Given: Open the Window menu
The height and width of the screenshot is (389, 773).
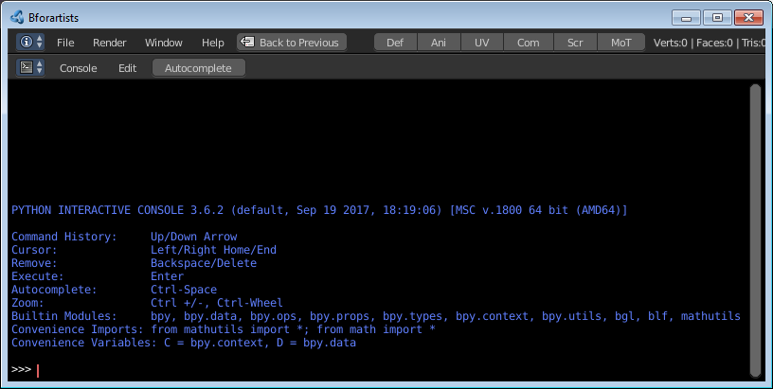Looking at the screenshot, I should point(164,43).
